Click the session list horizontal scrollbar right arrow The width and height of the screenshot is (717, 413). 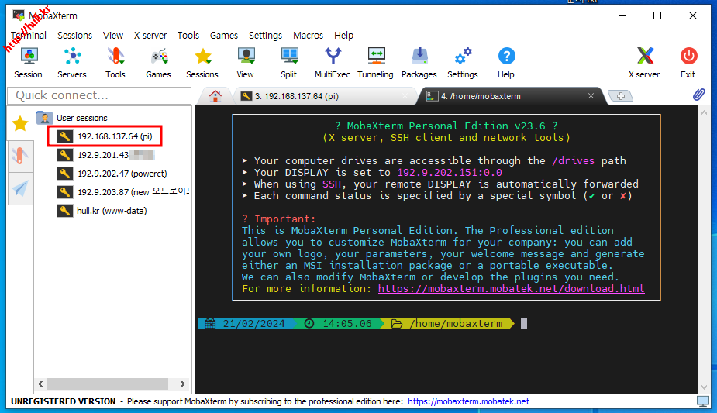[183, 384]
